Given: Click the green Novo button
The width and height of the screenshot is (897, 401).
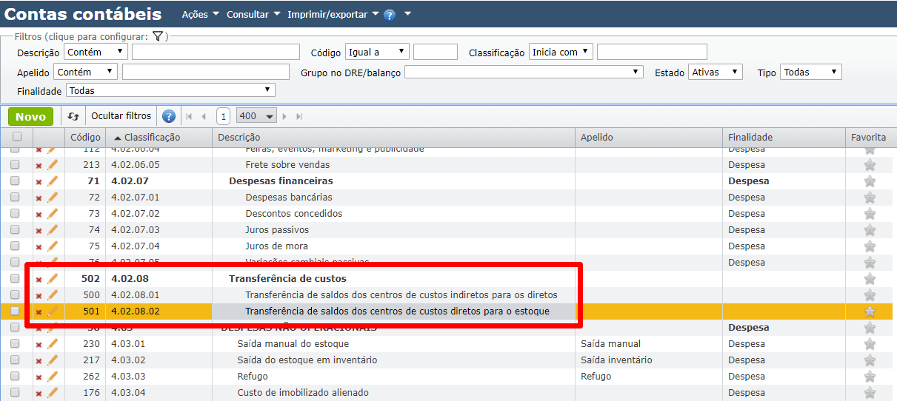Looking at the screenshot, I should point(30,116).
